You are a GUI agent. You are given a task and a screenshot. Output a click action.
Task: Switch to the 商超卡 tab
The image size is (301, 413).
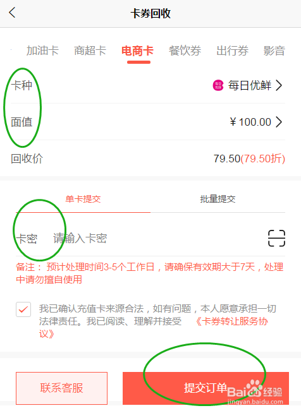(x=90, y=51)
